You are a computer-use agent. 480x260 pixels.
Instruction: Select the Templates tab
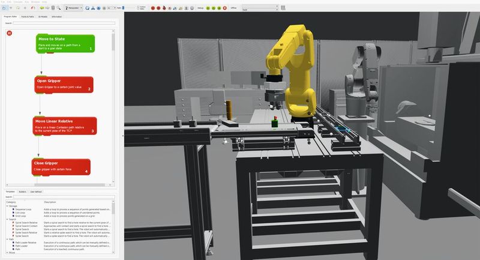[x=10, y=192]
